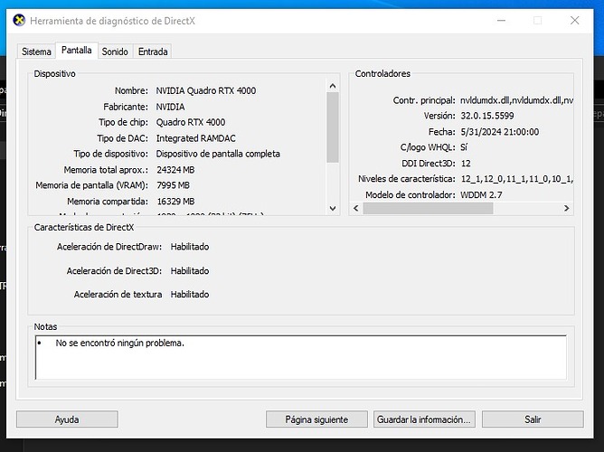Click the C/logo WHQL value Sí
Viewport: 604px width, 452px height.
point(464,147)
